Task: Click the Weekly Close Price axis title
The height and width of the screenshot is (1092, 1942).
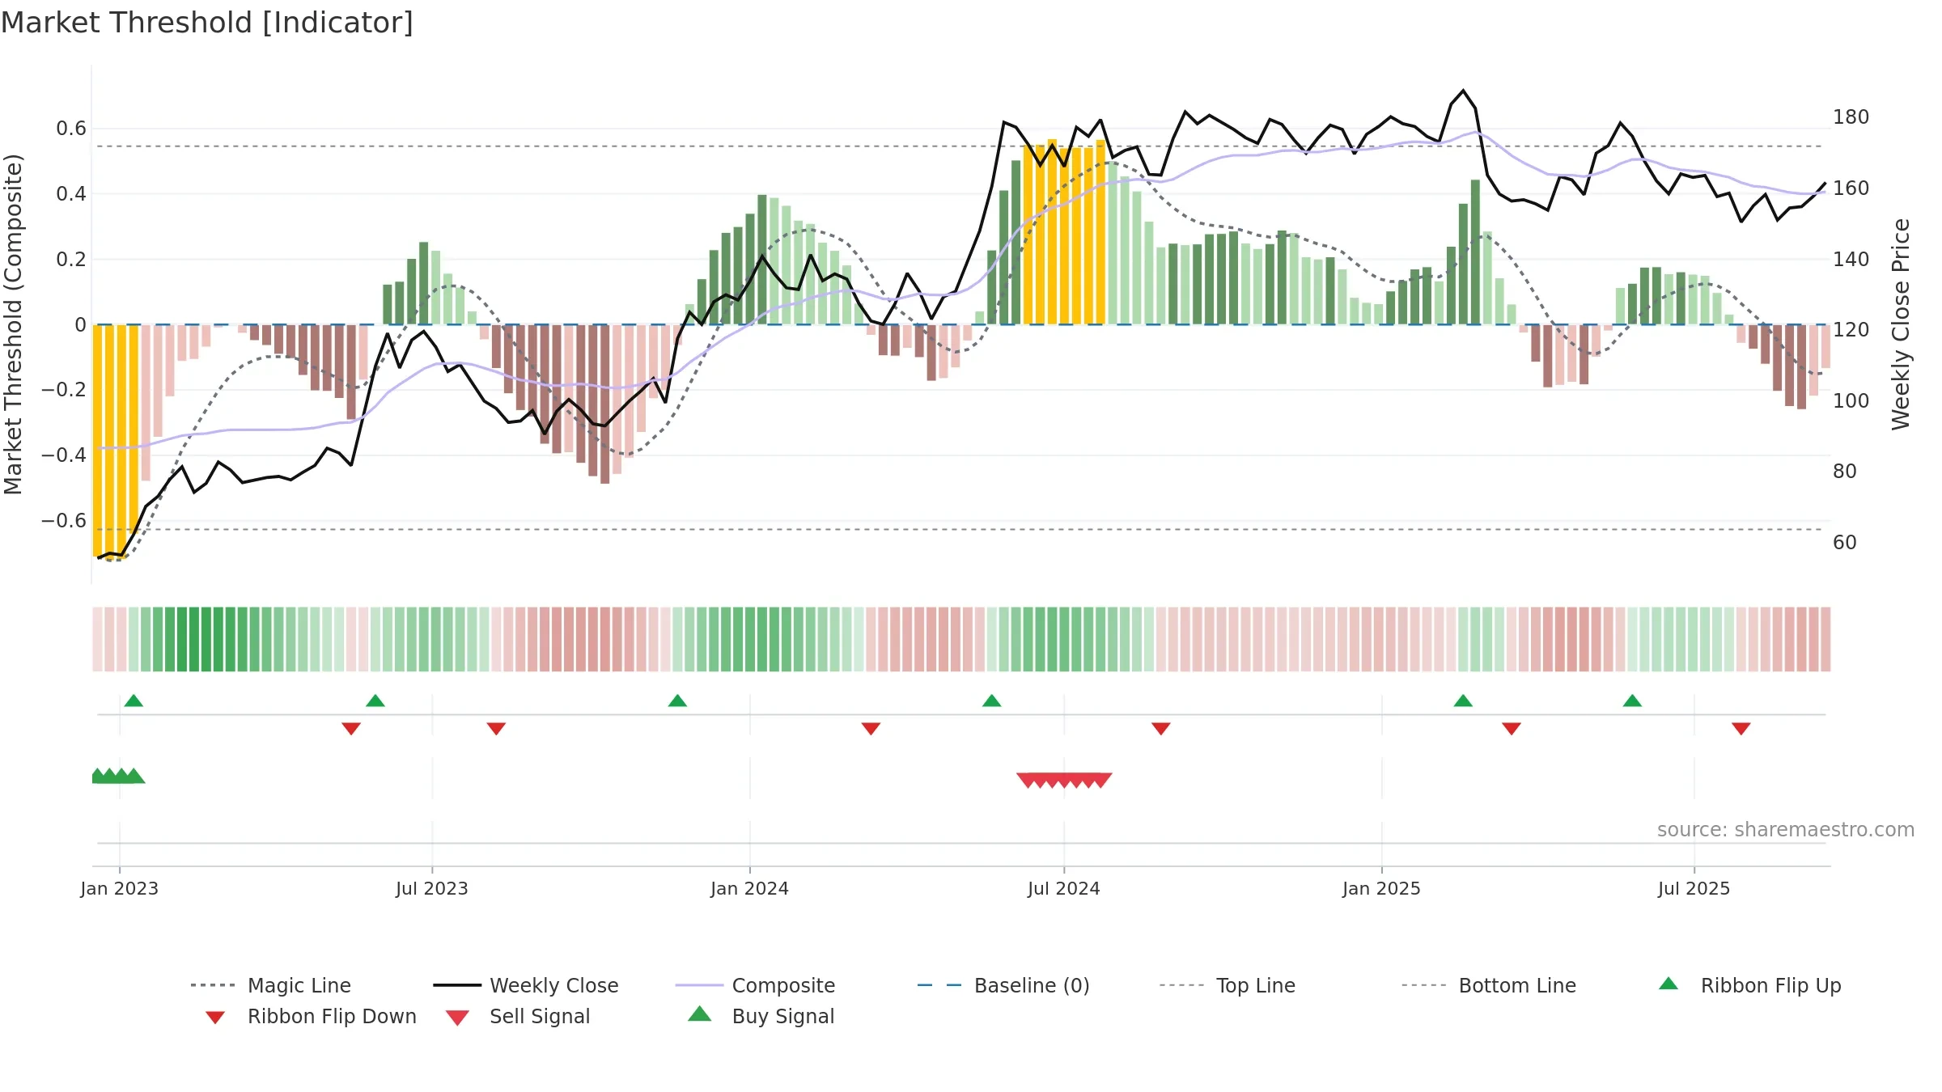Action: point(1901,324)
